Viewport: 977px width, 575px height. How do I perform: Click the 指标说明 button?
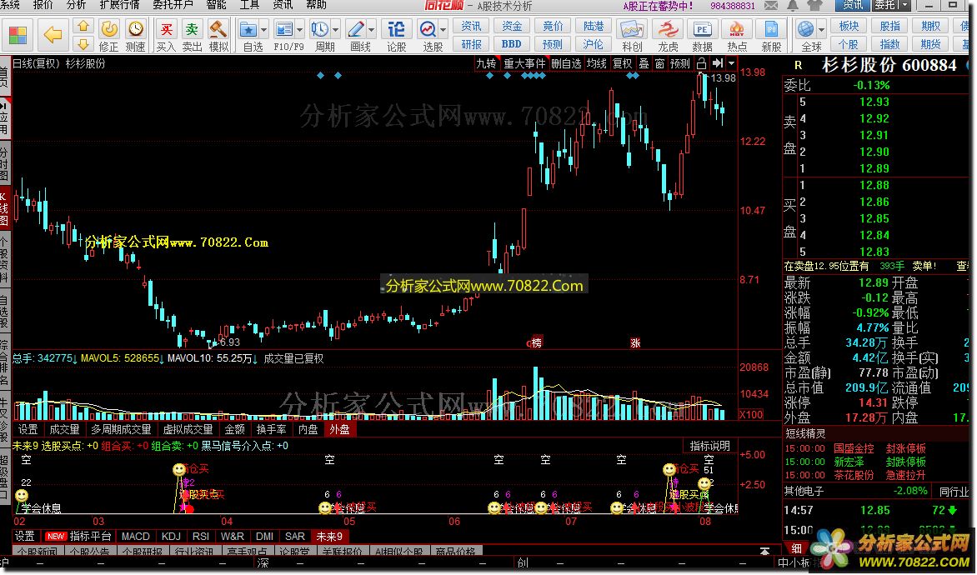pyautogui.click(x=709, y=446)
